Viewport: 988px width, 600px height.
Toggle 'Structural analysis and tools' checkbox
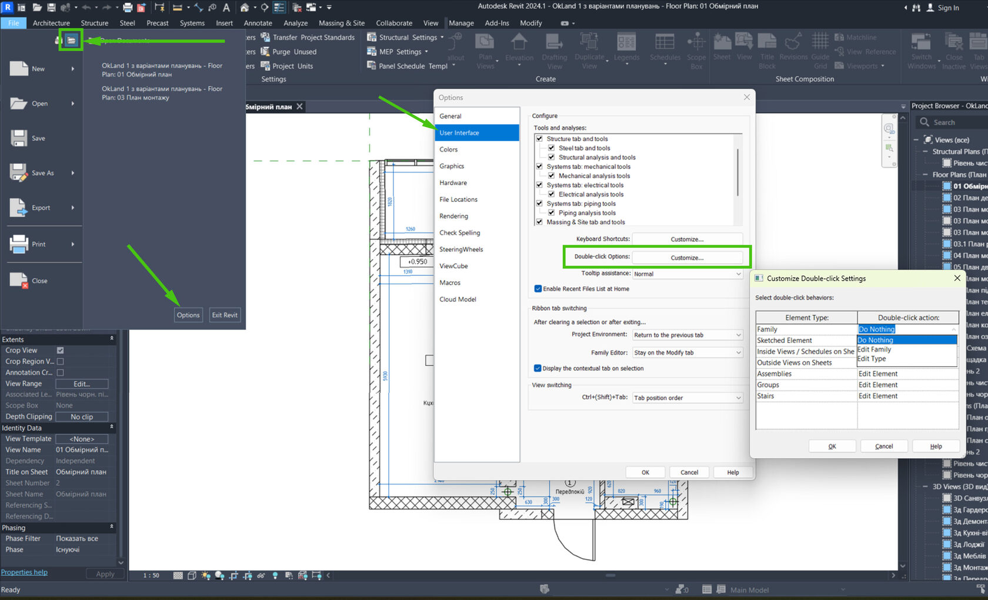[551, 157]
